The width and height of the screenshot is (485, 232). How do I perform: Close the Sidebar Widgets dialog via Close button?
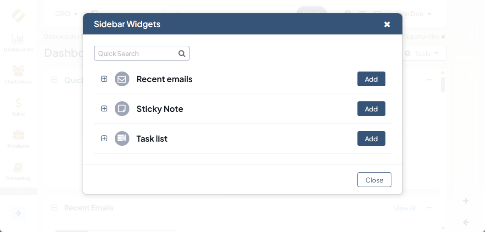(x=374, y=180)
